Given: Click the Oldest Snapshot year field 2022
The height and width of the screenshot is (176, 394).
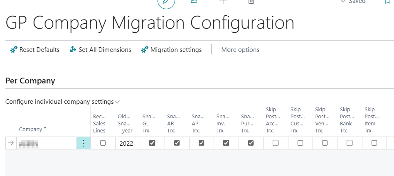Looking at the screenshot, I should (126, 144).
